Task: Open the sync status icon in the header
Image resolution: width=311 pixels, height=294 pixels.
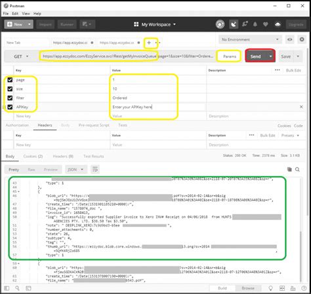Action: click(x=220, y=24)
